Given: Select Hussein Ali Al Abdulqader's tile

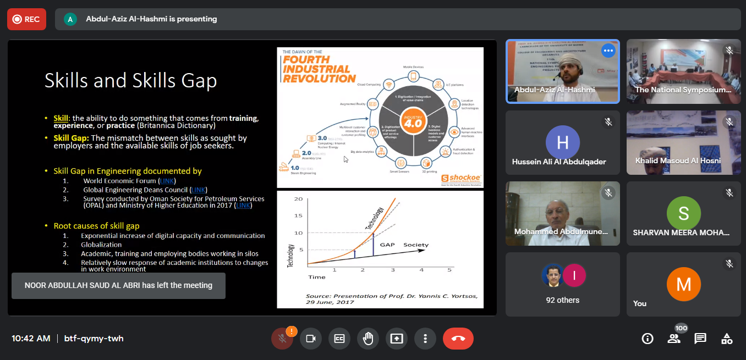Looking at the screenshot, I should [562, 142].
